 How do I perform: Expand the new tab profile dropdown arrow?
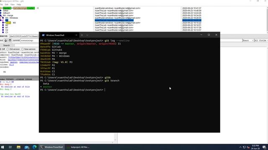[87, 35]
